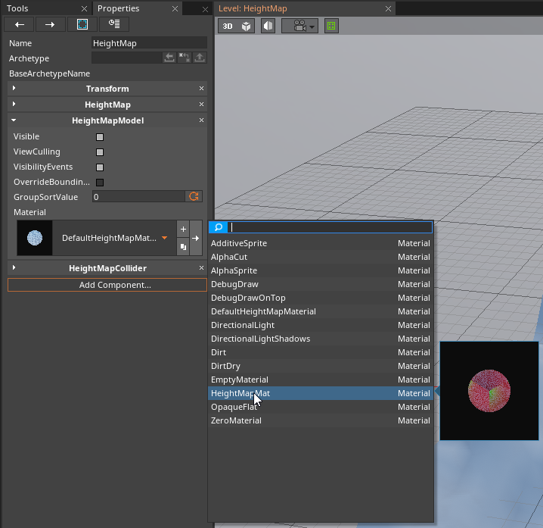Click the property list view icon

pyautogui.click(x=114, y=25)
